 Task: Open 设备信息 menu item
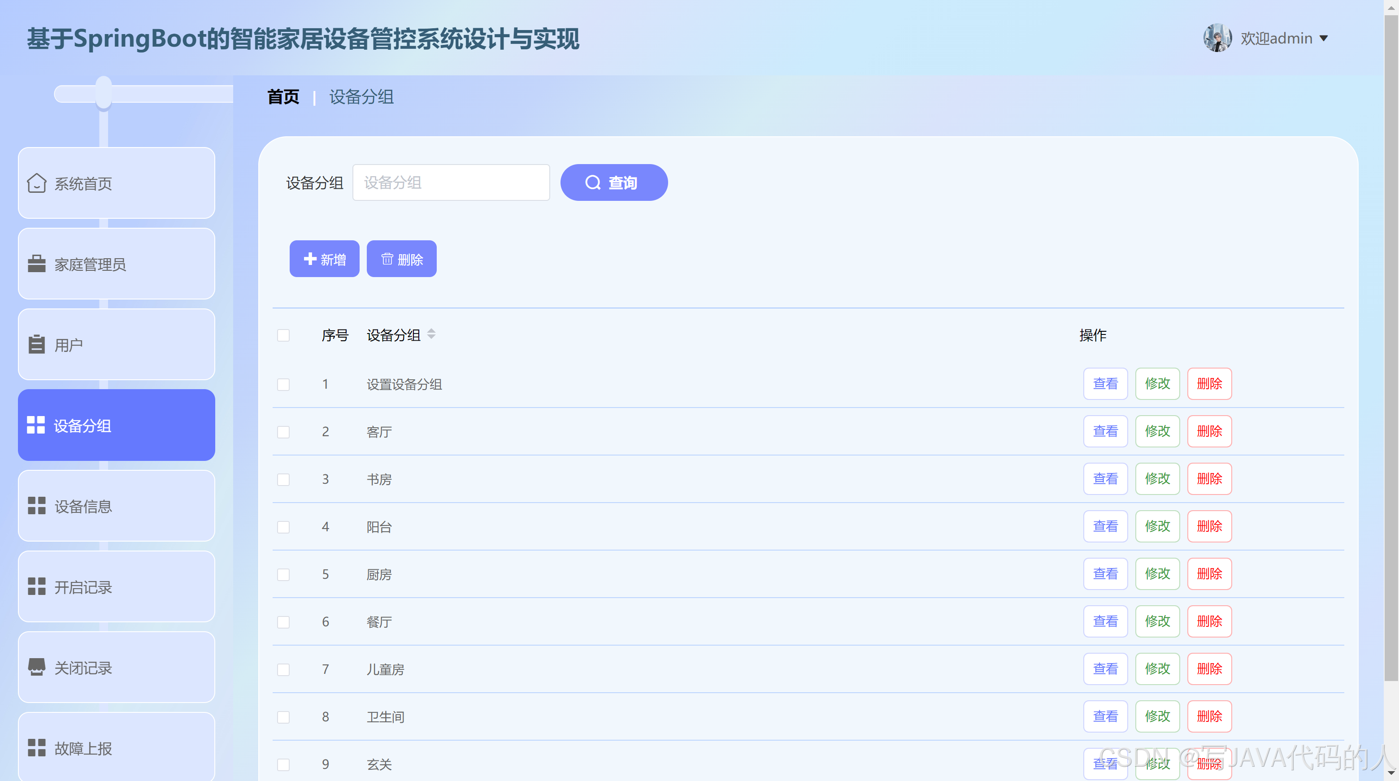(116, 506)
